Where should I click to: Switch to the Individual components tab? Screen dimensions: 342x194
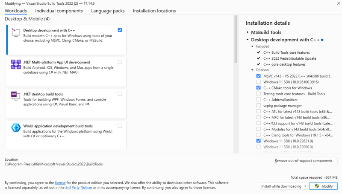pos(59,11)
